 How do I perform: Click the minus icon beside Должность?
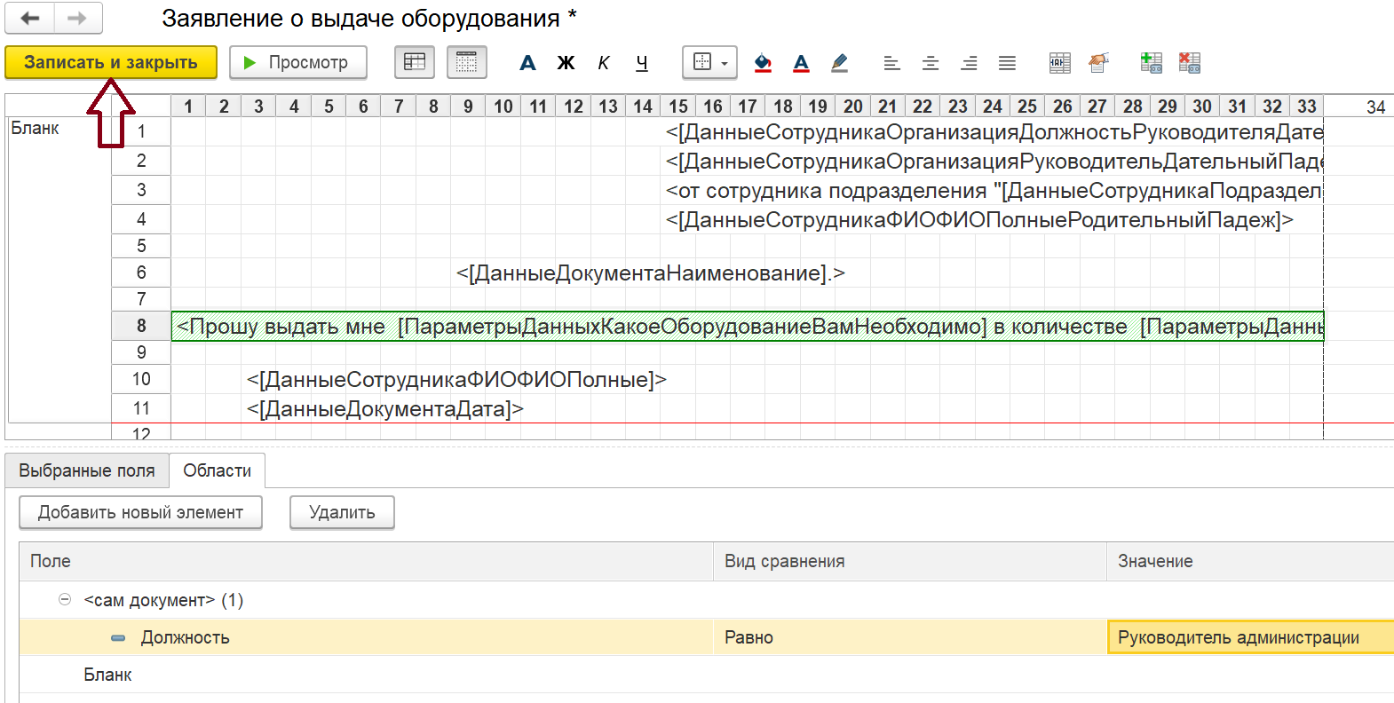[118, 638]
